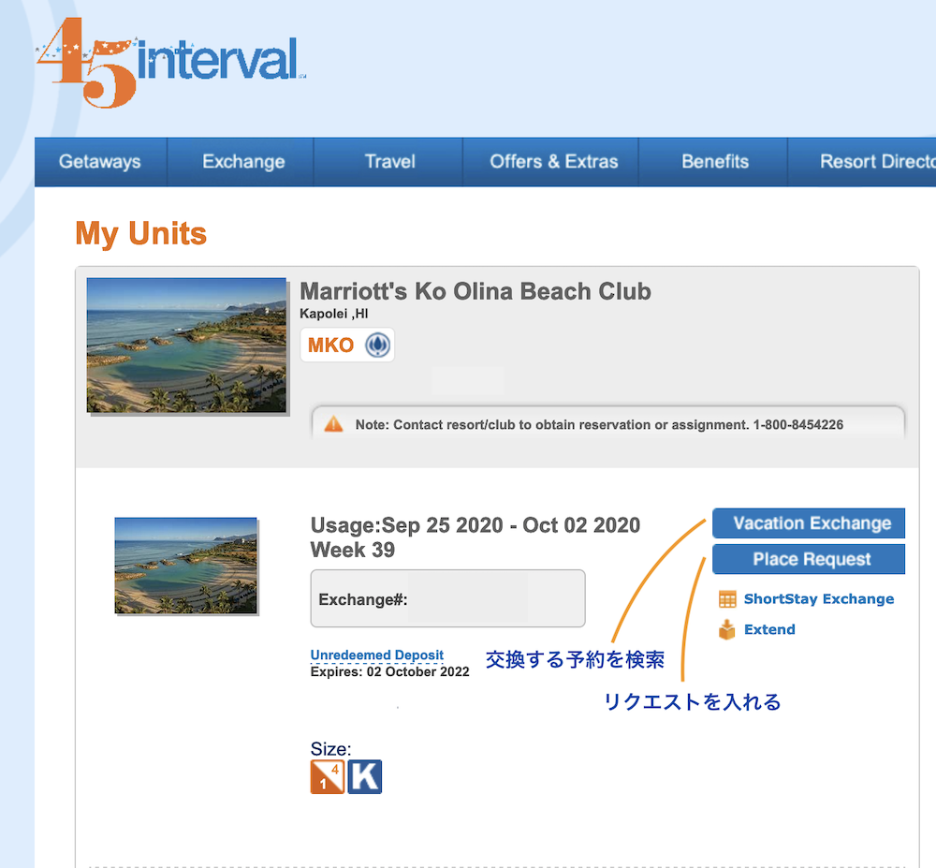Click the ShortStay Exchange calendar icon

(x=727, y=599)
